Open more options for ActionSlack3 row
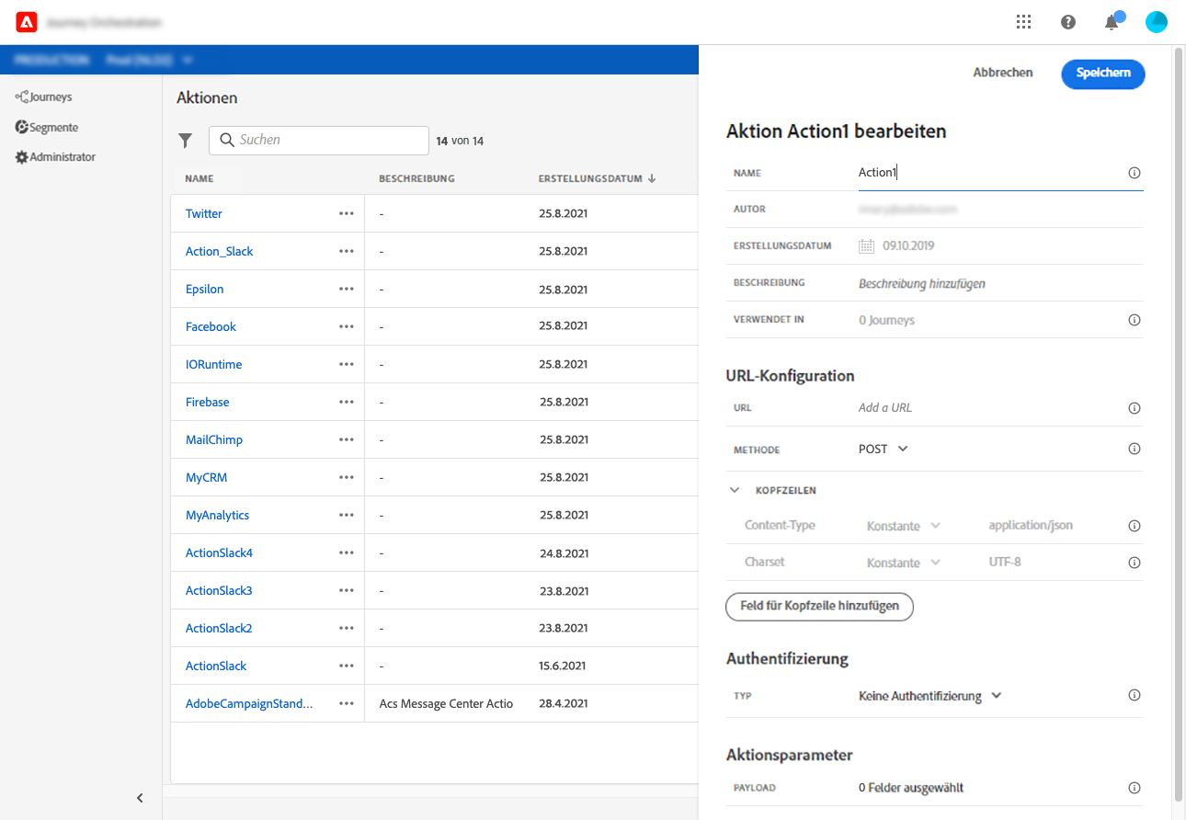This screenshot has height=820, width=1186. [x=347, y=590]
